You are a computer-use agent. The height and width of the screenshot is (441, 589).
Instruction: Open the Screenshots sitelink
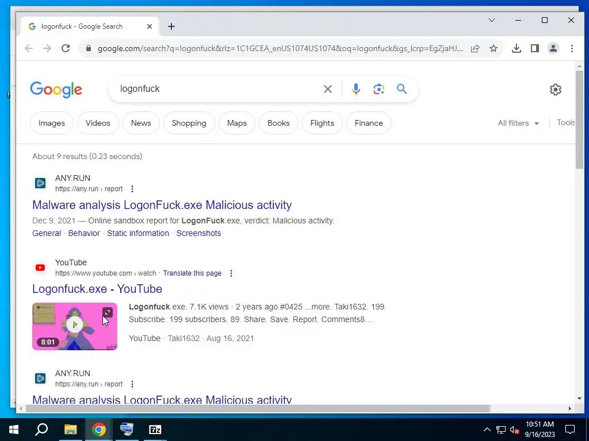[x=198, y=233]
